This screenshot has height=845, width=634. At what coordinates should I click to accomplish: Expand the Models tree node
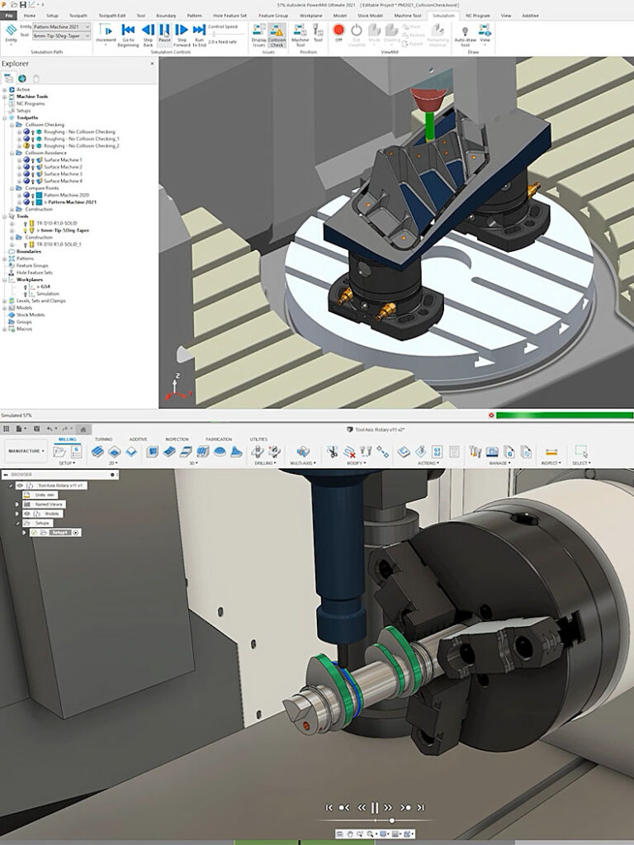coord(5,308)
